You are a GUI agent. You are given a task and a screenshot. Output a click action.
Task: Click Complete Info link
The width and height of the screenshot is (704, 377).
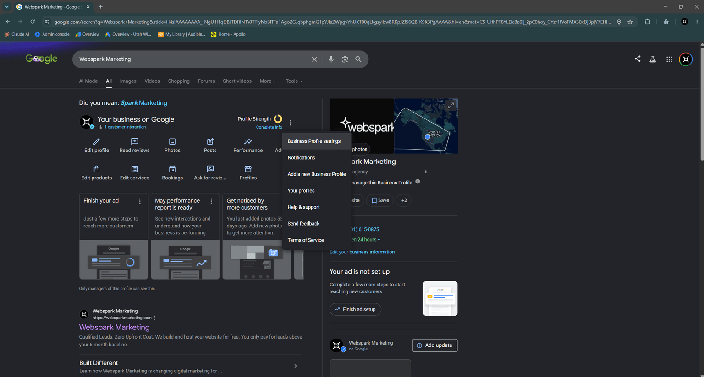tap(269, 127)
